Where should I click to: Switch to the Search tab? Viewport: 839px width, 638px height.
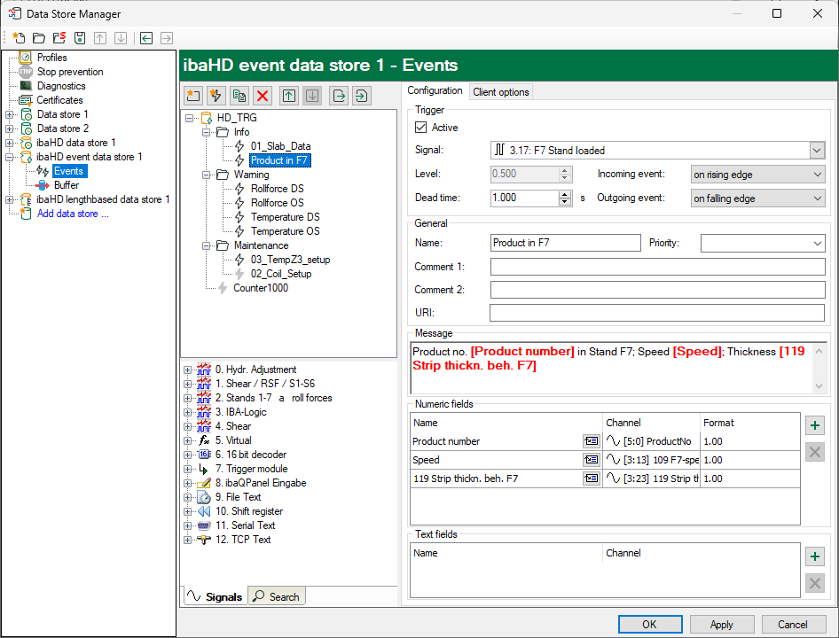(x=276, y=596)
